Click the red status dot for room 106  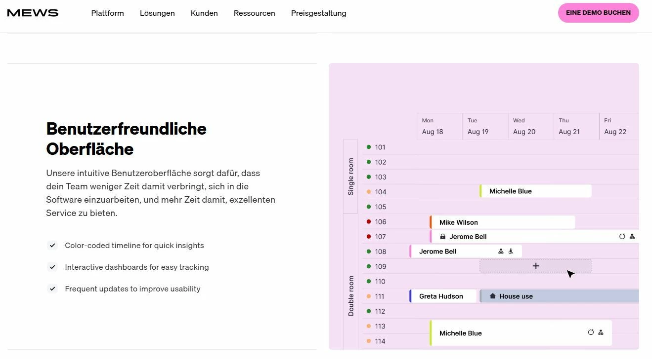pyautogui.click(x=369, y=222)
